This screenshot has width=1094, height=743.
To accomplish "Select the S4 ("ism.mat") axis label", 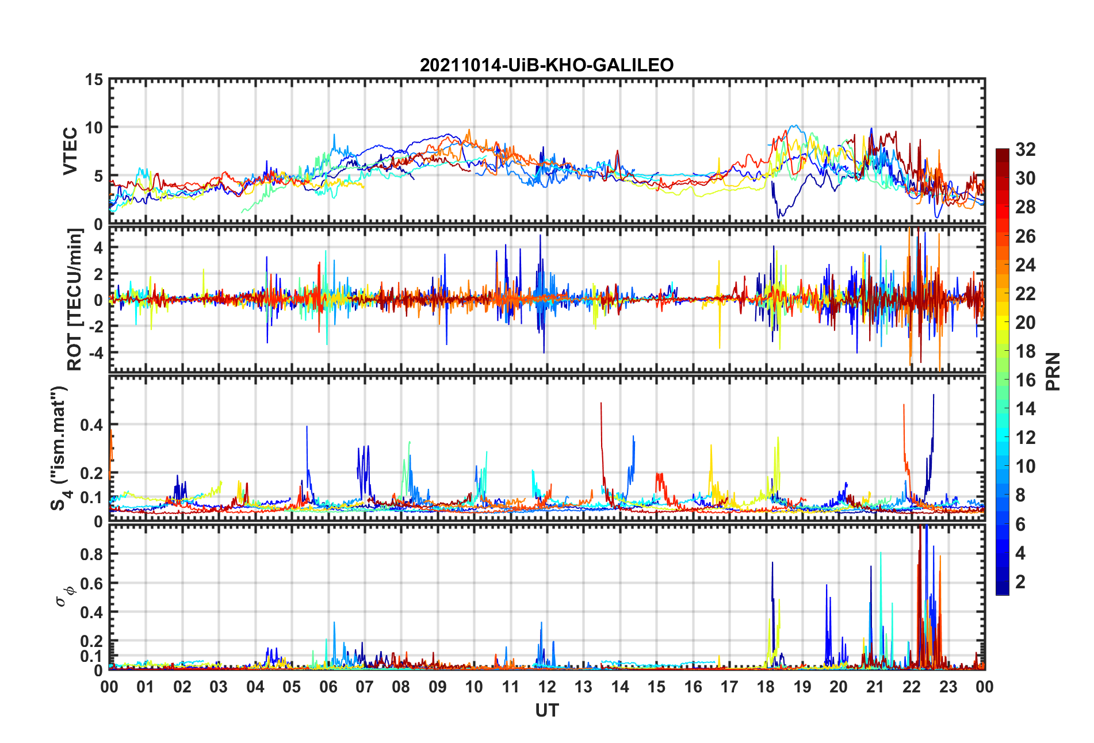I will click(x=60, y=449).
